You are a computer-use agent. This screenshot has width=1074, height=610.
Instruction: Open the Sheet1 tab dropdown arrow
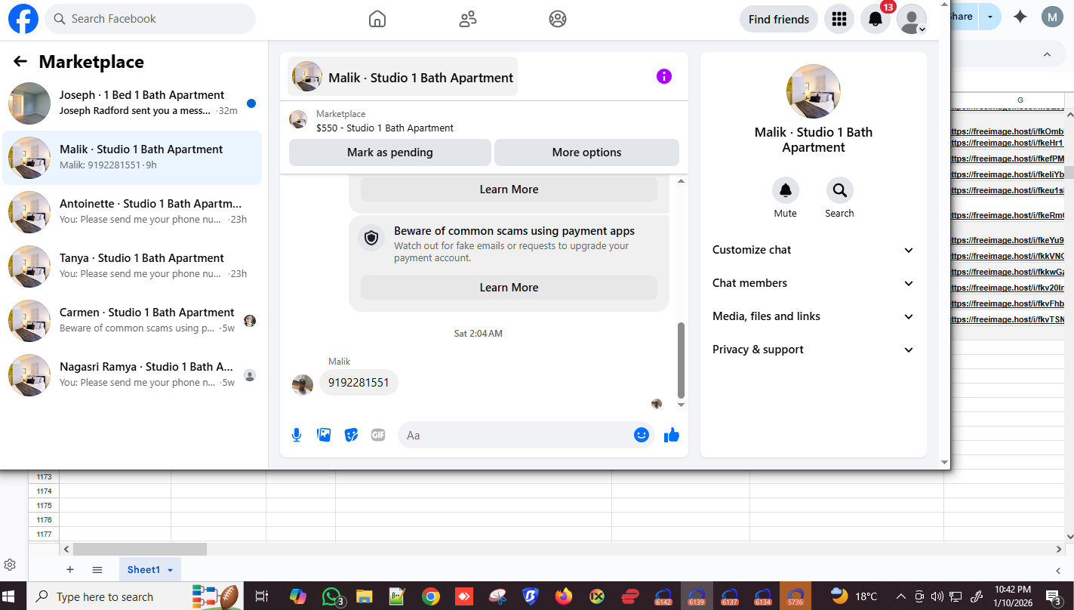coord(171,570)
